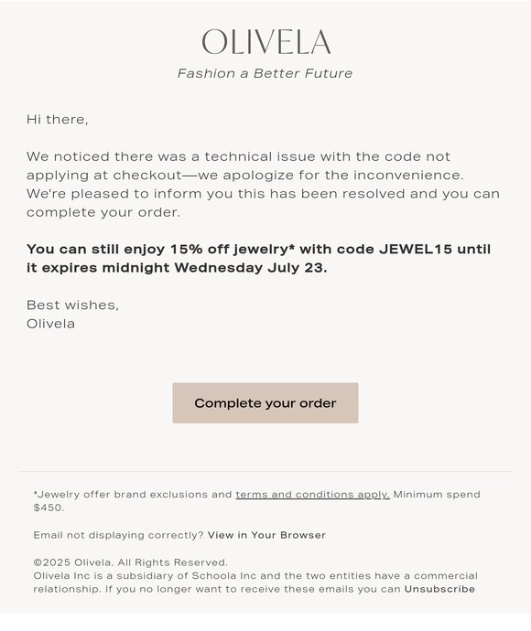This screenshot has width=531, height=631.
Task: Click the Unsubscribe link in footer
Action: (439, 589)
